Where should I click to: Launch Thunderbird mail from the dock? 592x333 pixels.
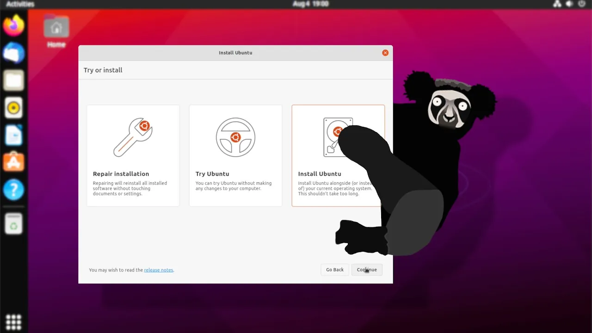pos(13,53)
